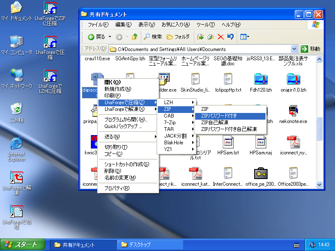The height and width of the screenshot is (251, 335).
Task: Click the scroll up arrow of file list
Action: coord(319,59)
